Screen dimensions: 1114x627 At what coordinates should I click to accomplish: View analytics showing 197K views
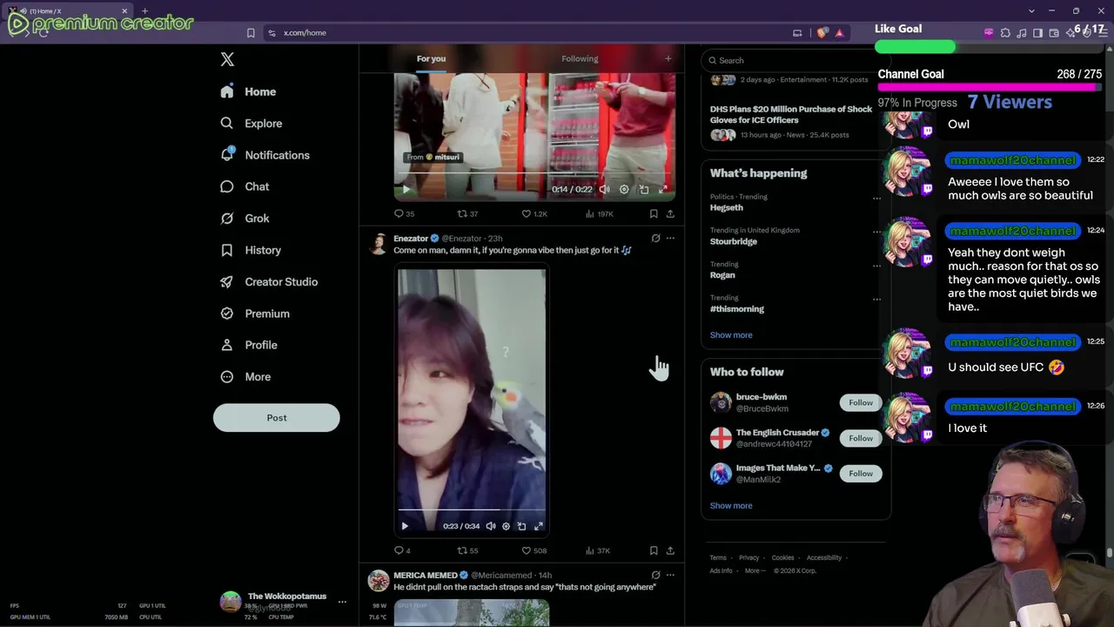pos(600,213)
